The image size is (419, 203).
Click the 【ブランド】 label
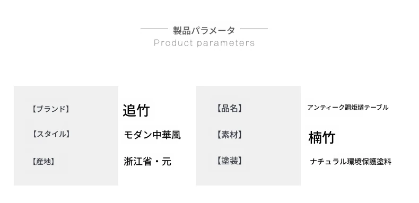coord(51,109)
